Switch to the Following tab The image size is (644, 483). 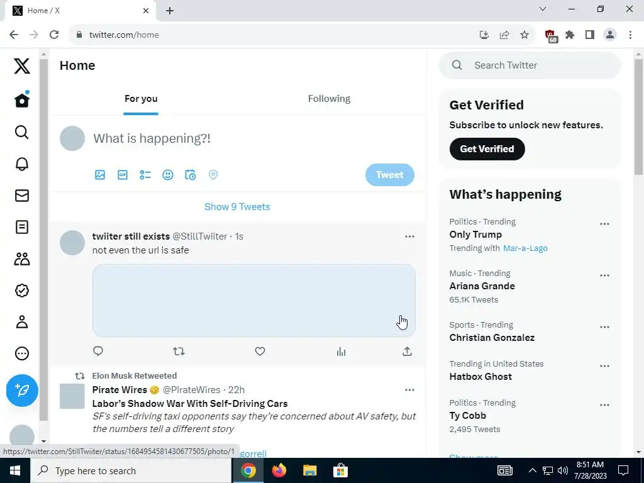[329, 99]
